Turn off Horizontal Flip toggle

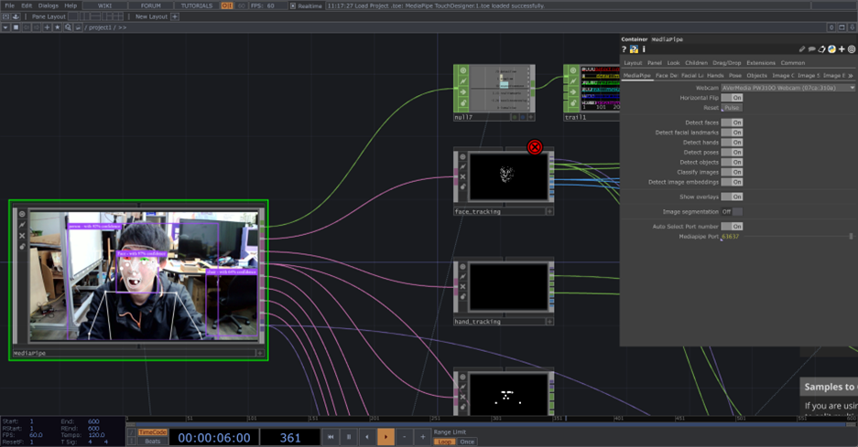click(732, 98)
